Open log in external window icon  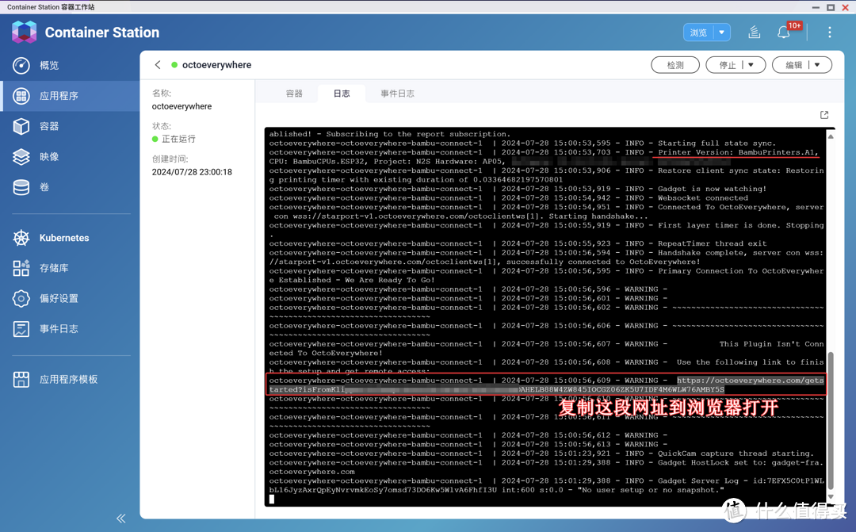tap(824, 115)
